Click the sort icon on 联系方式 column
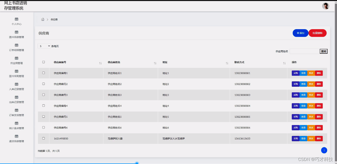 pos(284,63)
